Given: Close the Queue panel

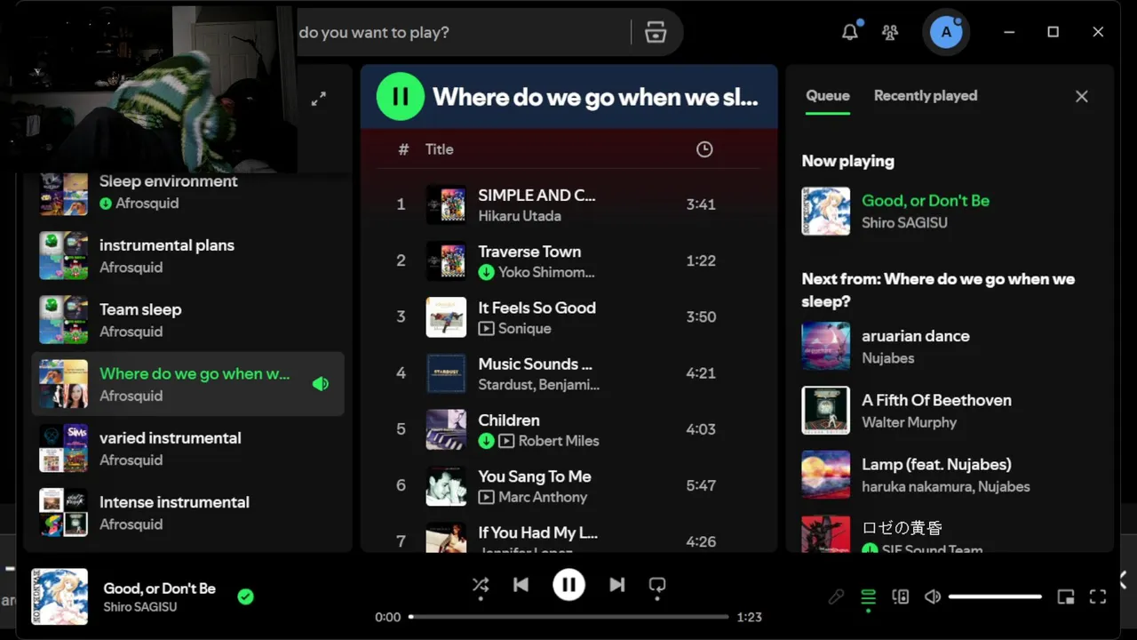Looking at the screenshot, I should 1081,96.
